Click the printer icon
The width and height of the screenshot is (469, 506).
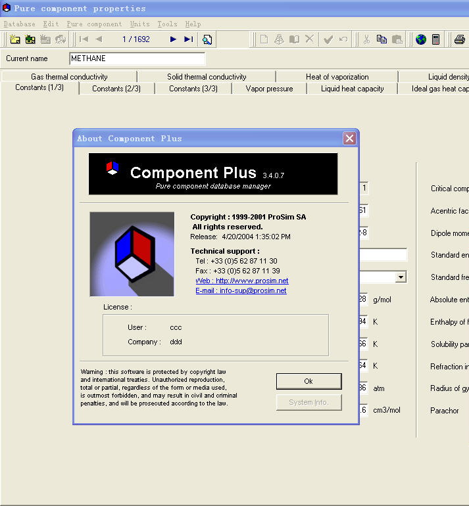[x=460, y=39]
